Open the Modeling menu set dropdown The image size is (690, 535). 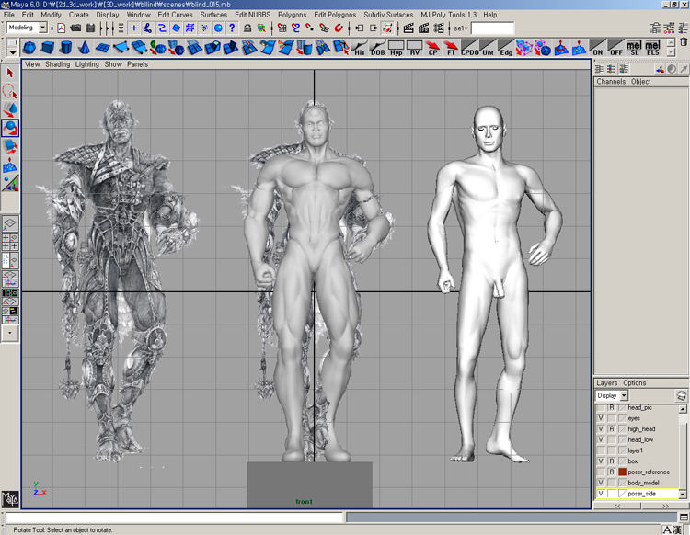[x=42, y=28]
